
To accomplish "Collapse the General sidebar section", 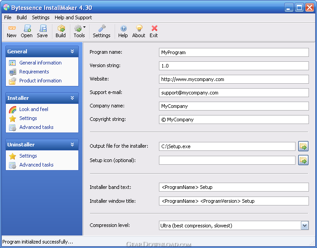I will pyautogui.click(x=73, y=51).
